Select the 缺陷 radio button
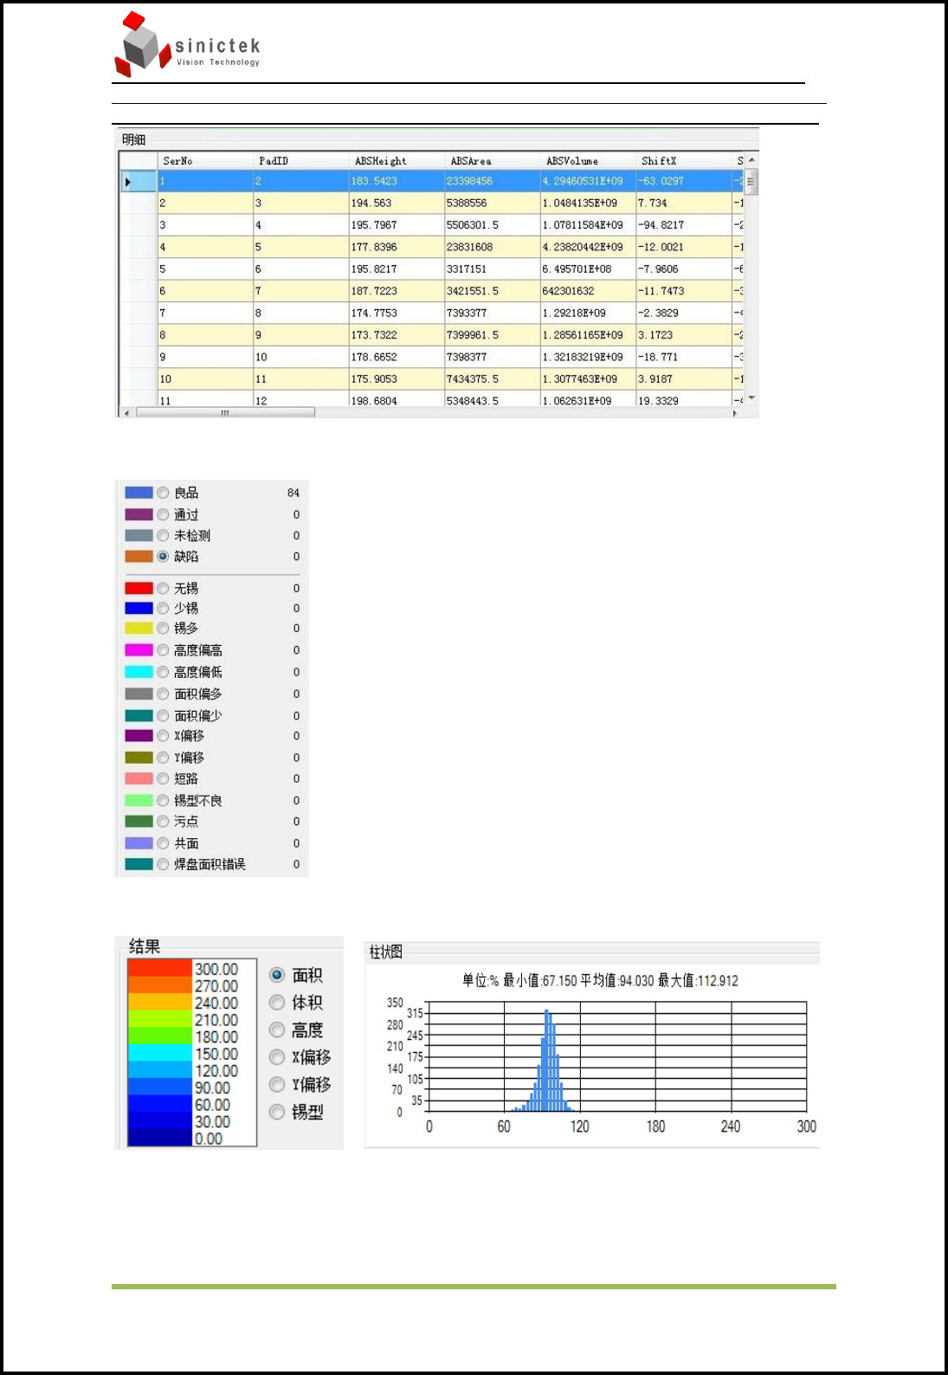948x1375 pixels. pos(163,556)
